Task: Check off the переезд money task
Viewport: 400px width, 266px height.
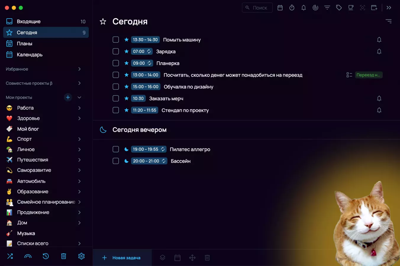Action: point(116,75)
